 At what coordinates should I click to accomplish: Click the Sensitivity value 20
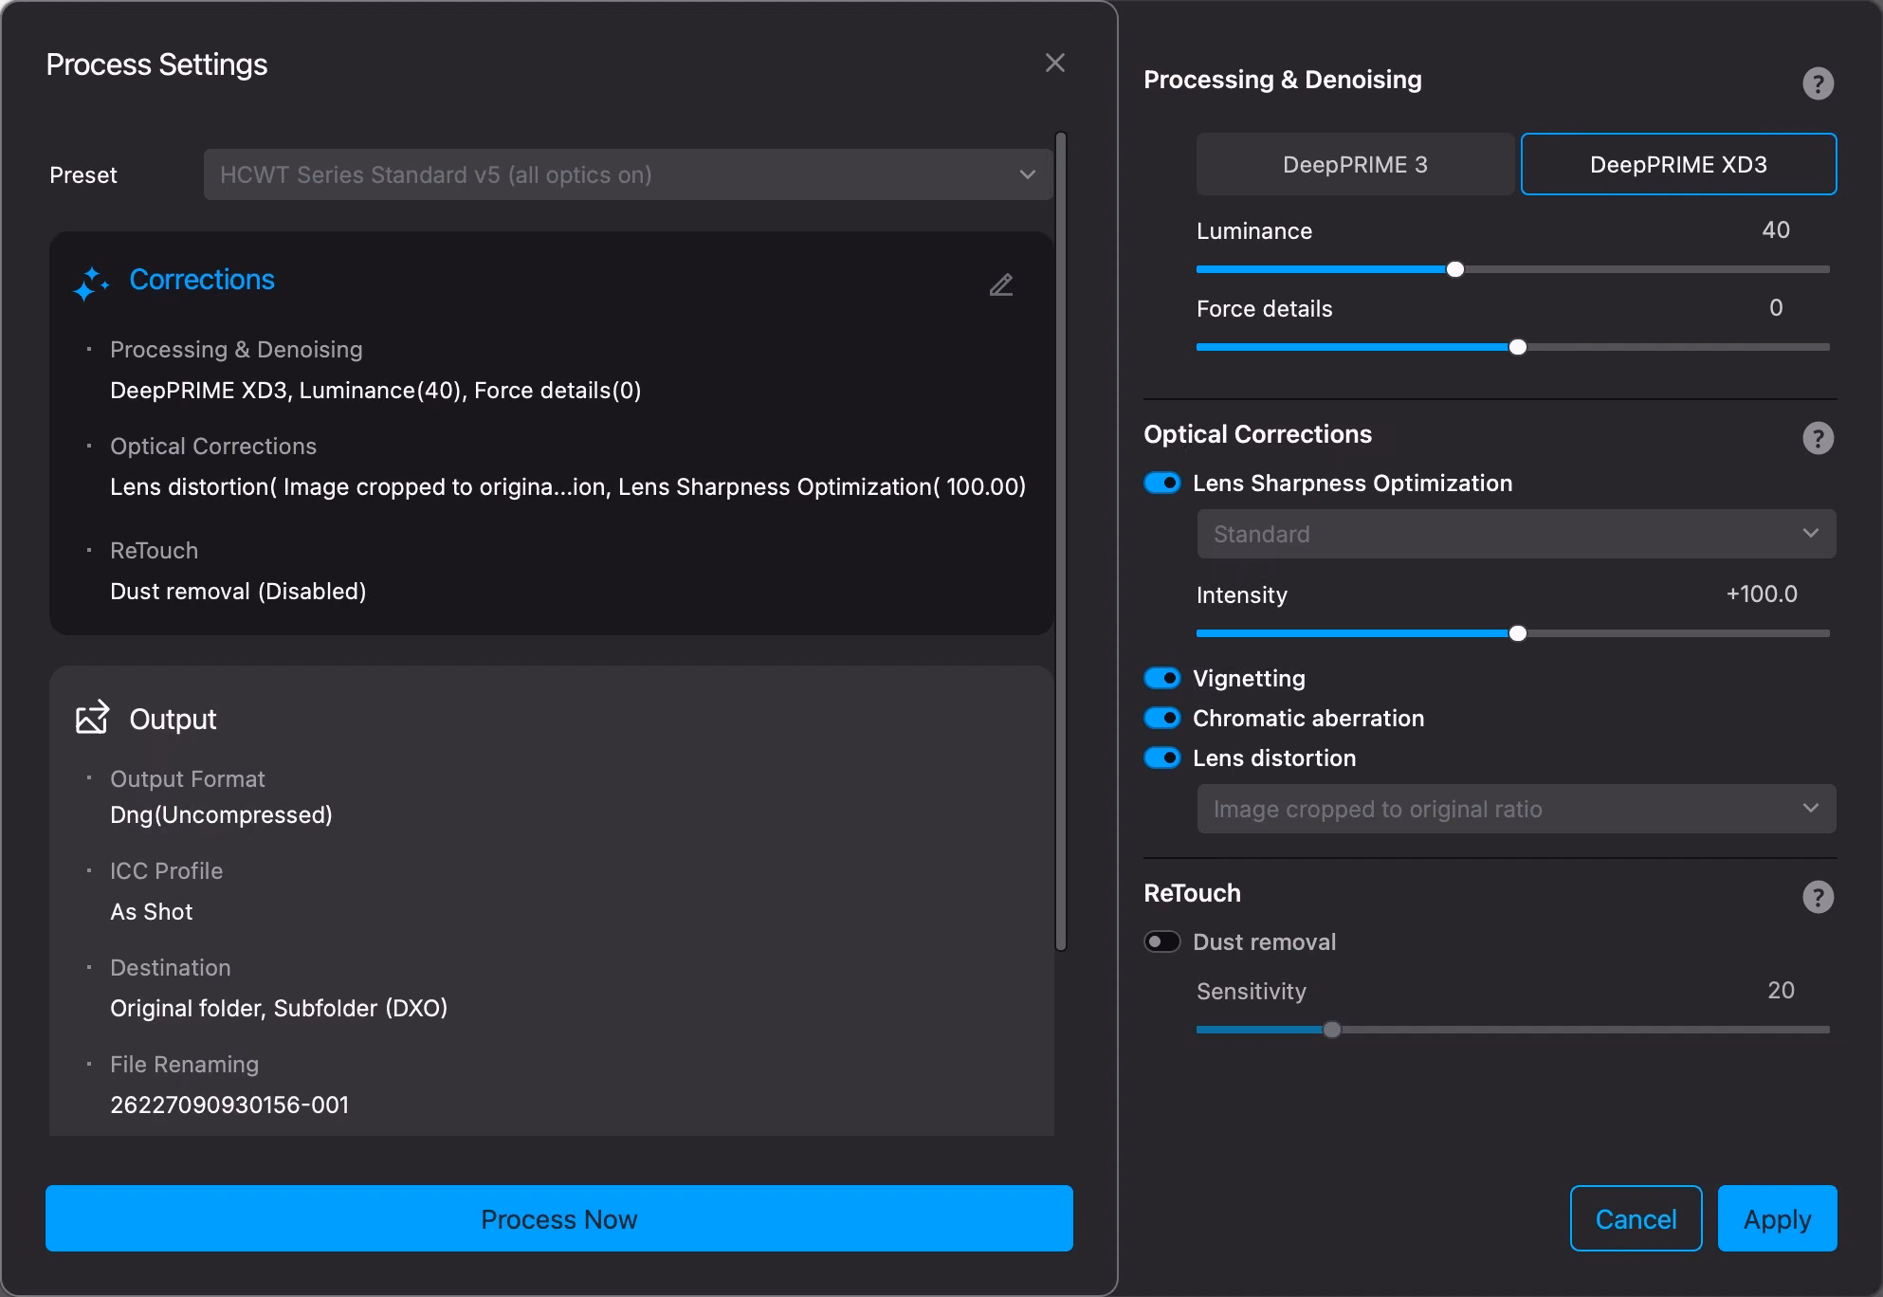[1781, 991]
